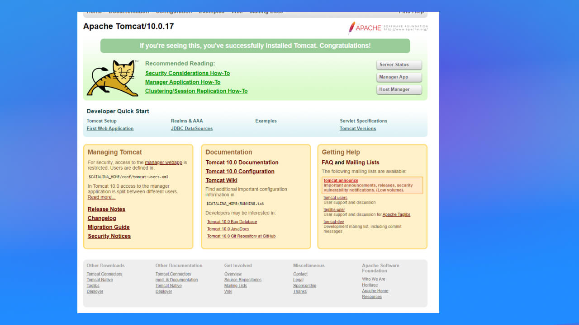Open First Web Application link
Screen dimensions: 579x325
(110, 129)
